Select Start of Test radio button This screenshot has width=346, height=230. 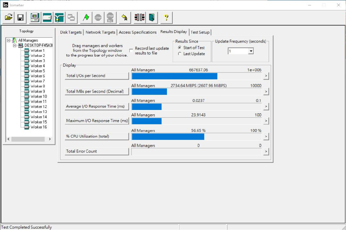pyautogui.click(x=180, y=48)
